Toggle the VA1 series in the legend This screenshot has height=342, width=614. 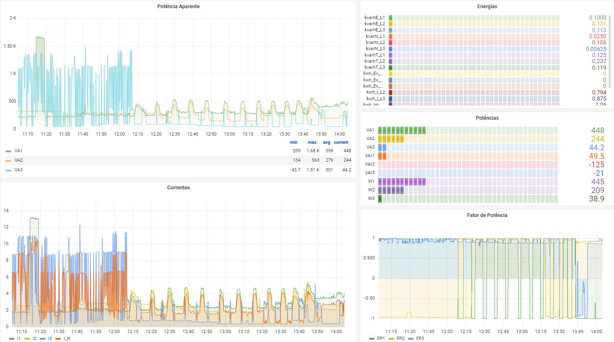(18, 151)
